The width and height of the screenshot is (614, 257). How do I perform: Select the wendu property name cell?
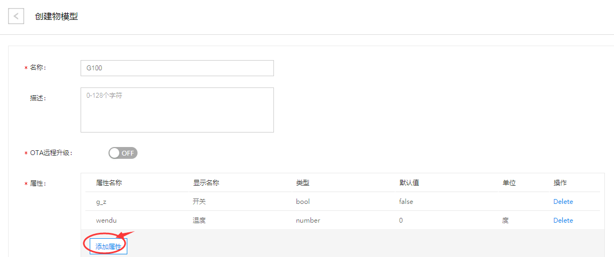[106, 221]
